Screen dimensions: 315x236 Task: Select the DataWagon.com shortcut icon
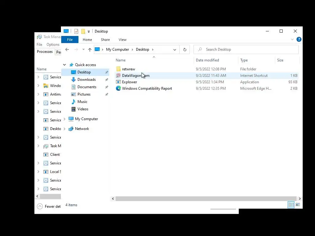pos(118,76)
